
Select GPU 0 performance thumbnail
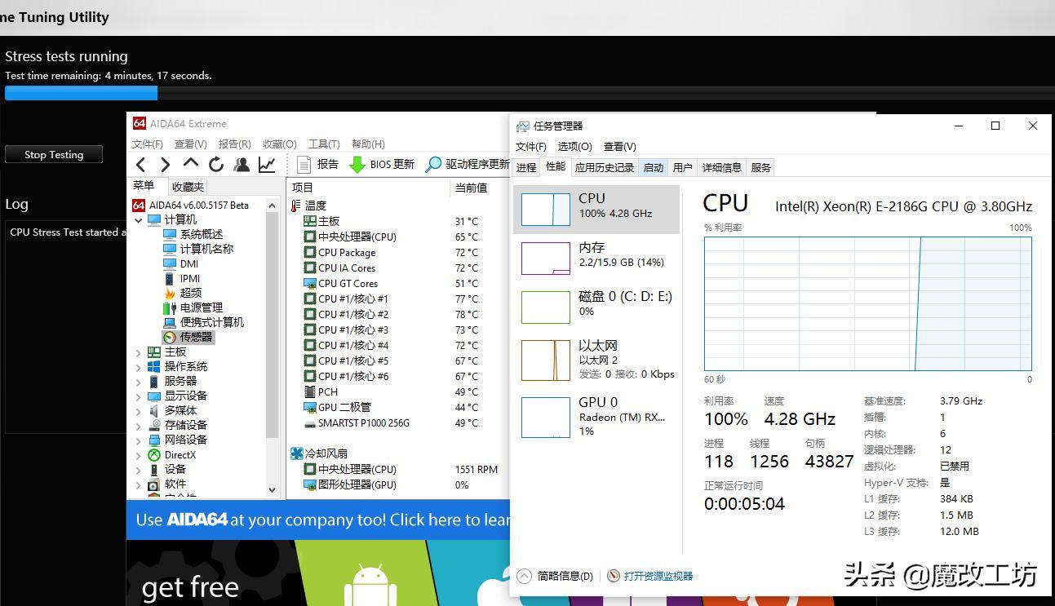[x=596, y=417]
